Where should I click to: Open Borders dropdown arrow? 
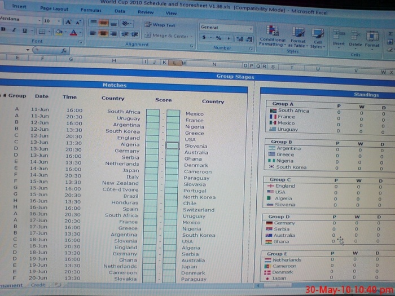(50, 32)
